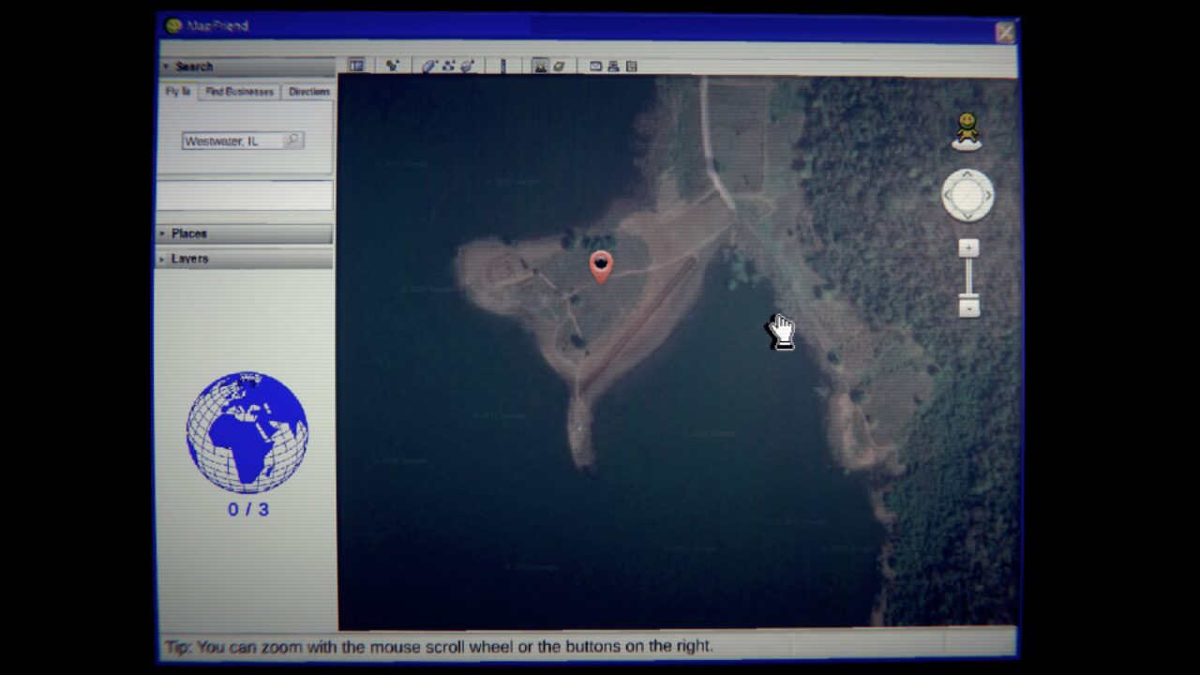1200x675 pixels.
Task: Click the red map pin marker
Action: 601,266
